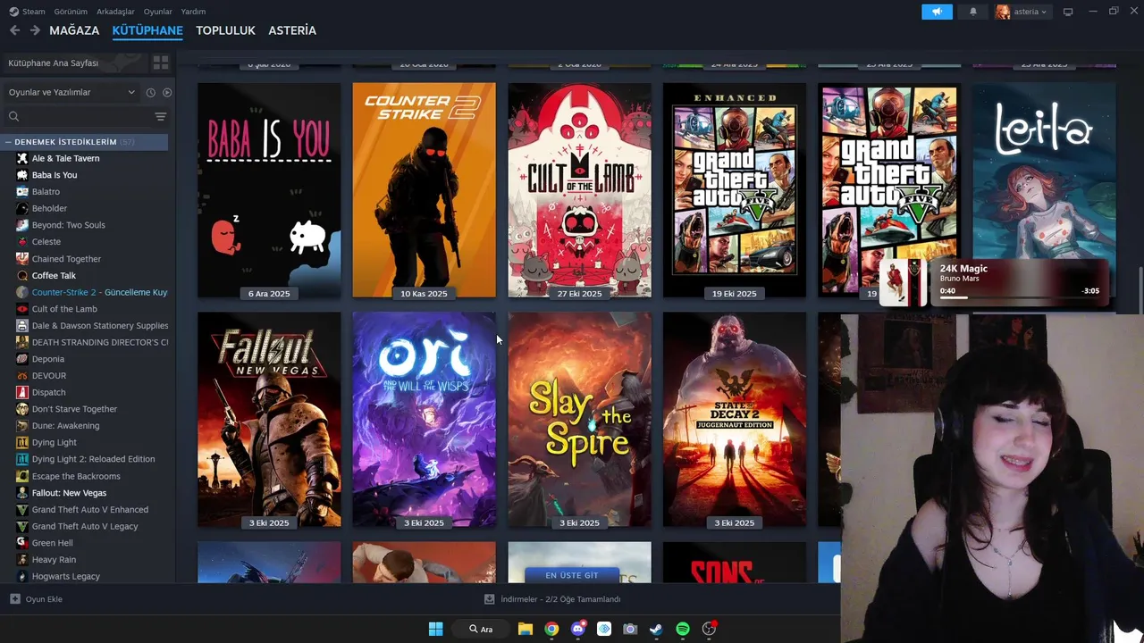Open the ASTERİA profile tab
The height and width of the screenshot is (643, 1144).
click(x=292, y=30)
